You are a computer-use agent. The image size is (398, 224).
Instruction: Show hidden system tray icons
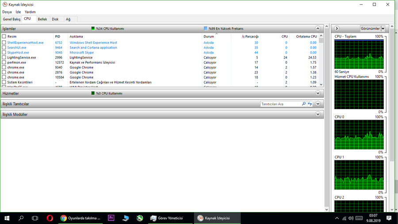[x=337, y=218]
